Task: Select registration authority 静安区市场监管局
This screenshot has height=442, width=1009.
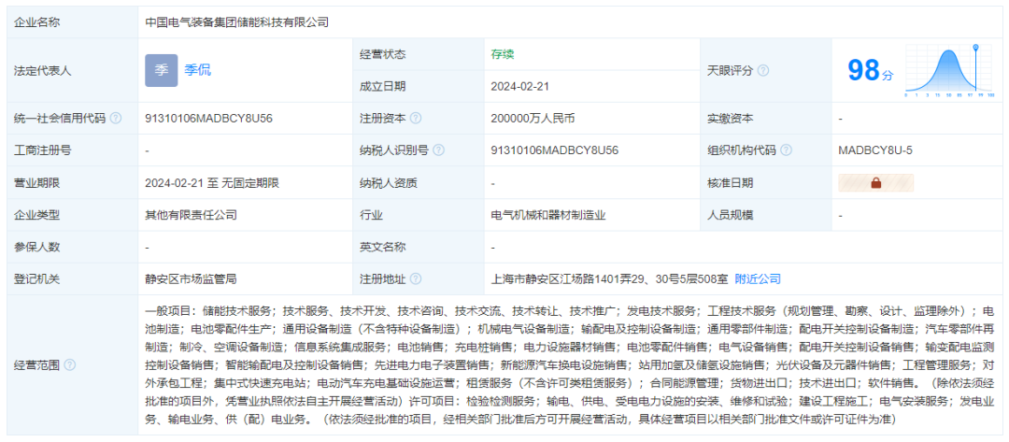Action: [x=192, y=279]
